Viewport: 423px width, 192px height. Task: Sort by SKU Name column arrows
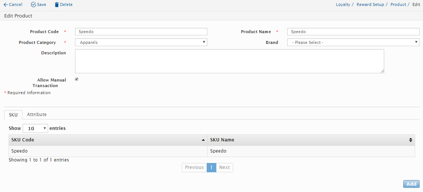tap(410, 140)
